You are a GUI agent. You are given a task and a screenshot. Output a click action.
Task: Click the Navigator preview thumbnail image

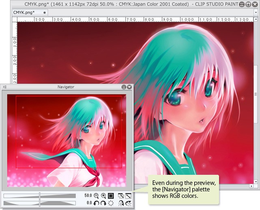[x=67, y=141]
